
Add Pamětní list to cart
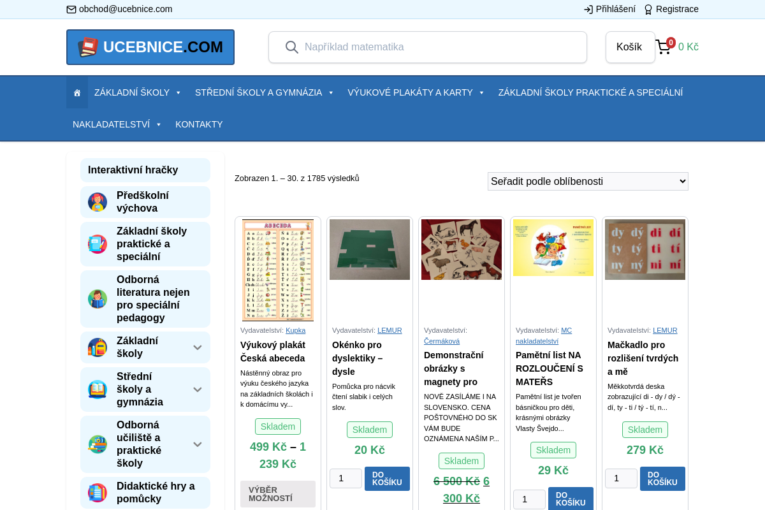(x=571, y=499)
